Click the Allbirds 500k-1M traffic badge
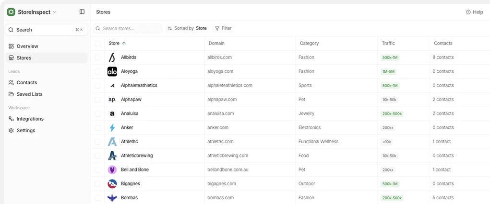Screen dimensions: 490x204 coord(390,57)
